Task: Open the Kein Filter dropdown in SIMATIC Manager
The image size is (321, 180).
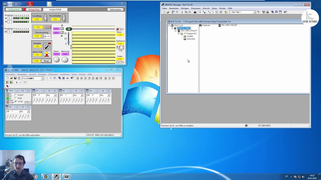Action: [255, 12]
